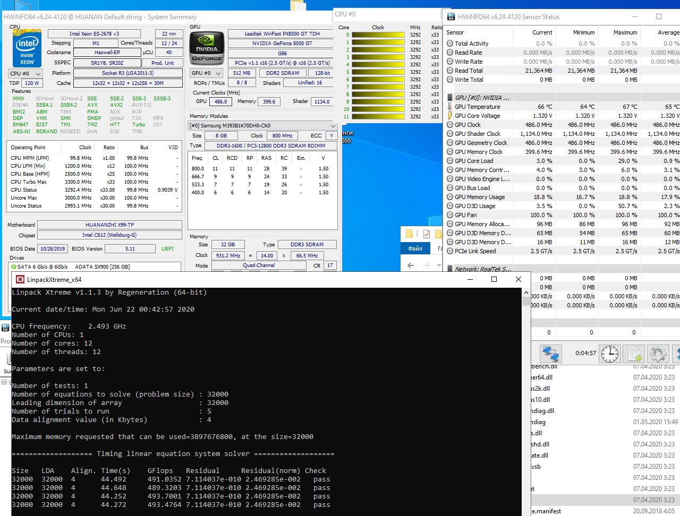
Task: Expand the Samsung M393B1K70DH0-CK0 memory module dropdown
Action: coord(263,126)
